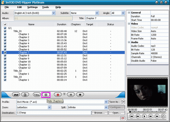Click the Title toolbar button

(x=37, y=95)
